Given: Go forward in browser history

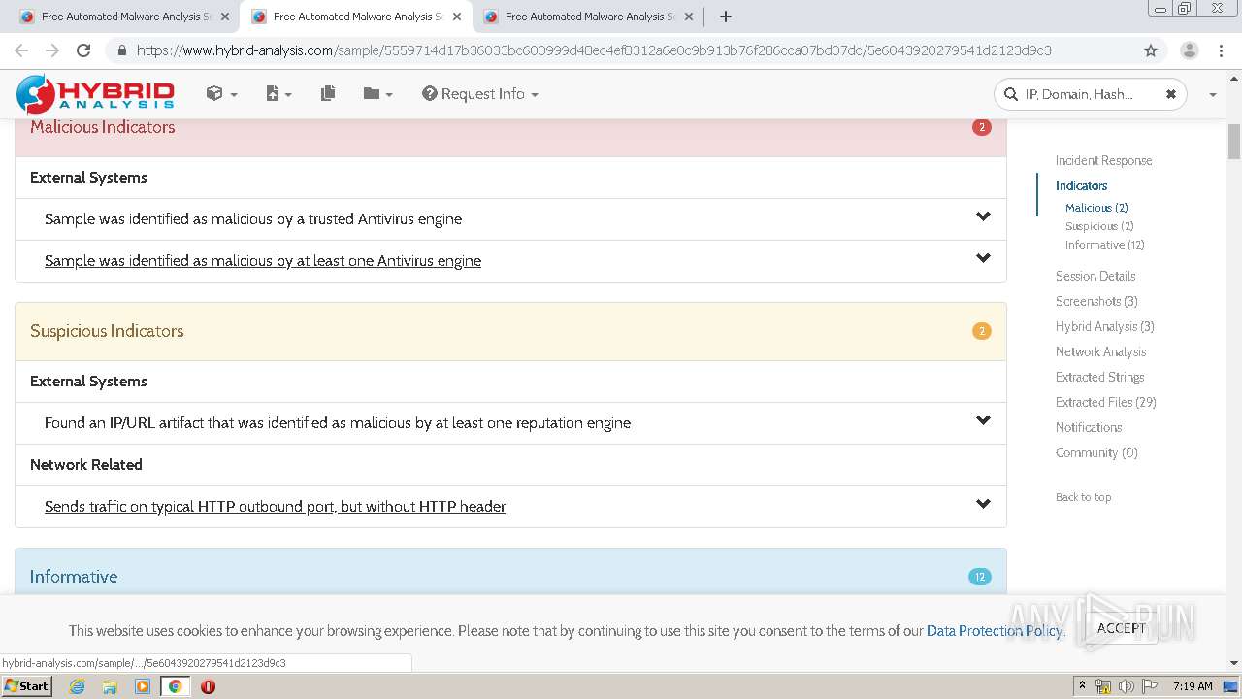Looking at the screenshot, I should click(52, 50).
